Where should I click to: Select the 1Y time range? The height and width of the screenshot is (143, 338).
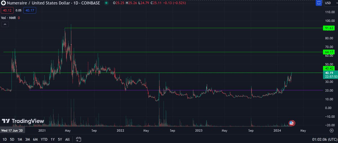click(x=53, y=139)
